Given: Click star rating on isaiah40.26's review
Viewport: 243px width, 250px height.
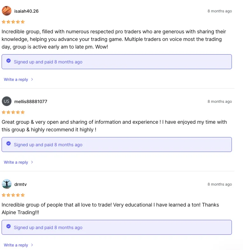Looking at the screenshot, I should click(13, 22).
